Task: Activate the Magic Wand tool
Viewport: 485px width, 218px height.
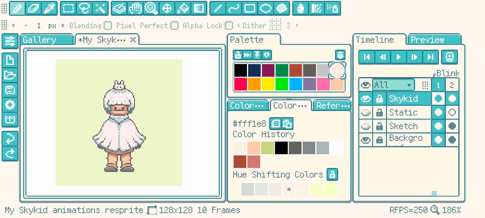Action: [x=100, y=8]
